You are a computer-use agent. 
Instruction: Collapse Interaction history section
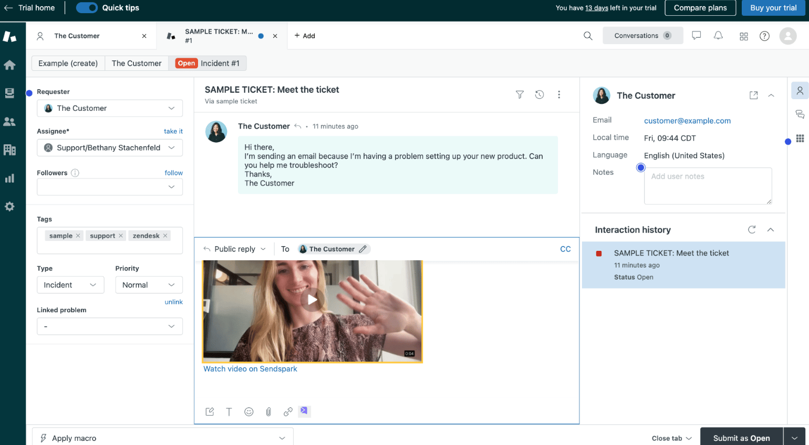point(771,230)
